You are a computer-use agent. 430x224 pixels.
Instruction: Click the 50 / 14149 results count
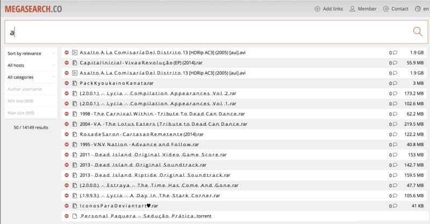(31, 127)
